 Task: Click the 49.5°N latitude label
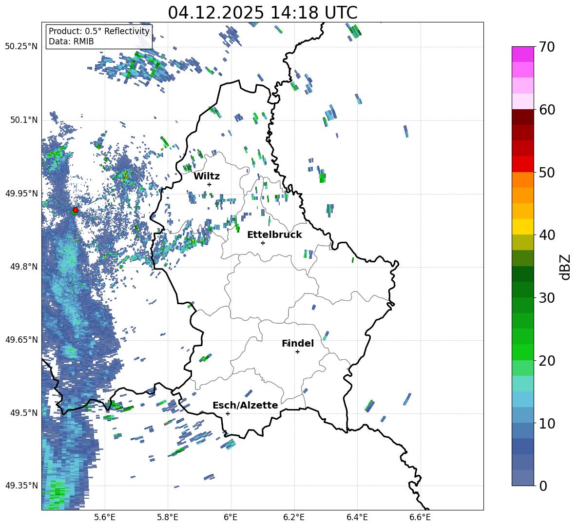point(23,412)
